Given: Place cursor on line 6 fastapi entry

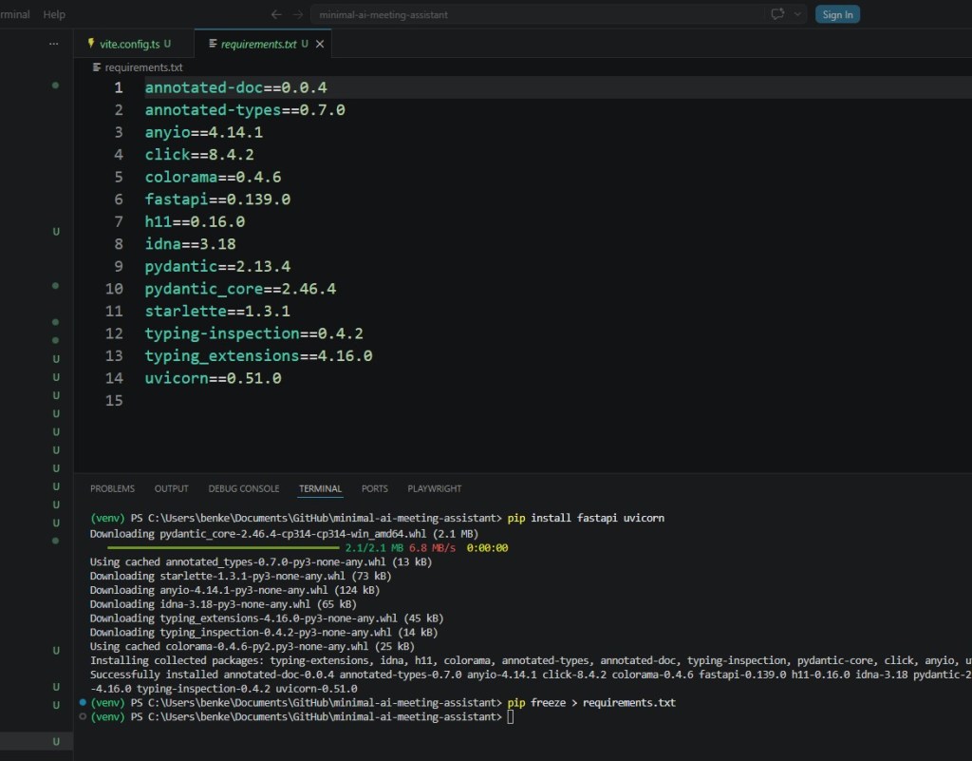Looking at the screenshot, I should click(217, 200).
